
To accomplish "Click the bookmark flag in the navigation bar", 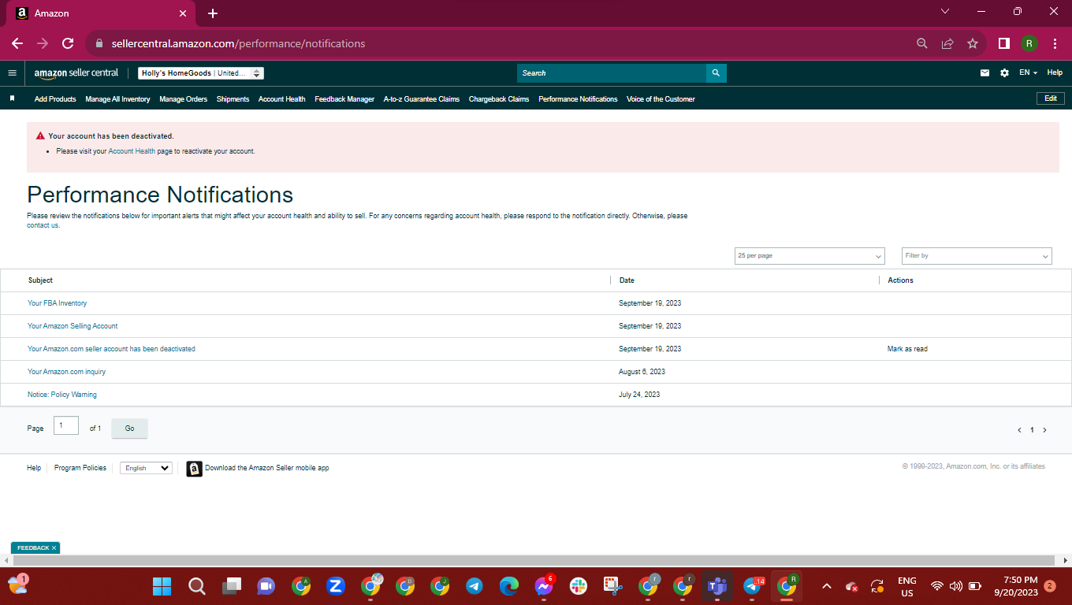I will [x=12, y=98].
